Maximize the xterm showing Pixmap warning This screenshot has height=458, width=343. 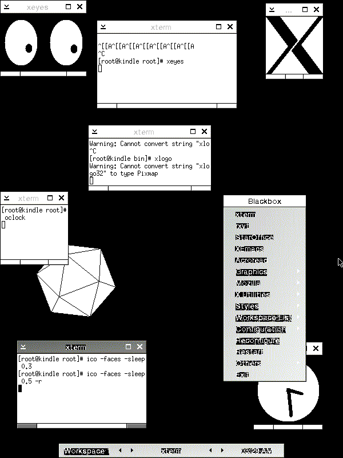click(193, 132)
